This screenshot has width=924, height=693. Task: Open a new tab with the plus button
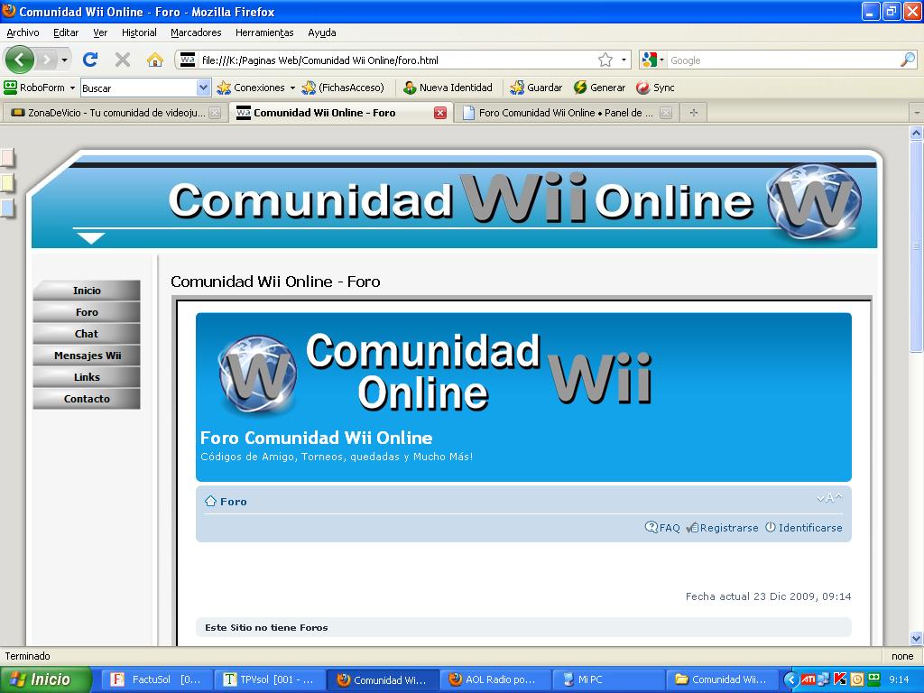[x=694, y=113]
